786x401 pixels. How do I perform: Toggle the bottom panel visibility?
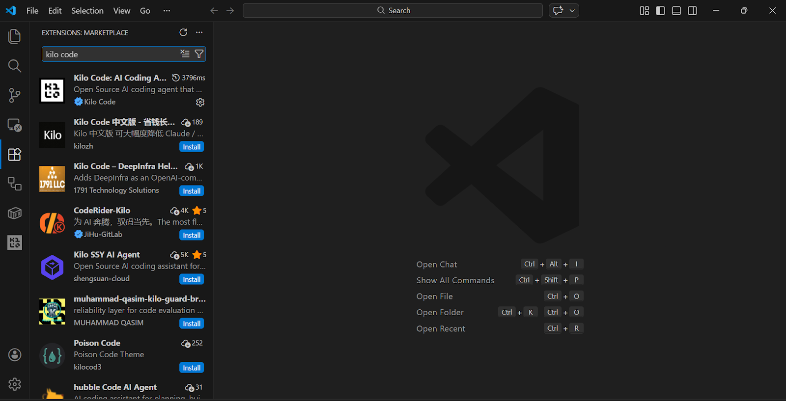click(676, 11)
